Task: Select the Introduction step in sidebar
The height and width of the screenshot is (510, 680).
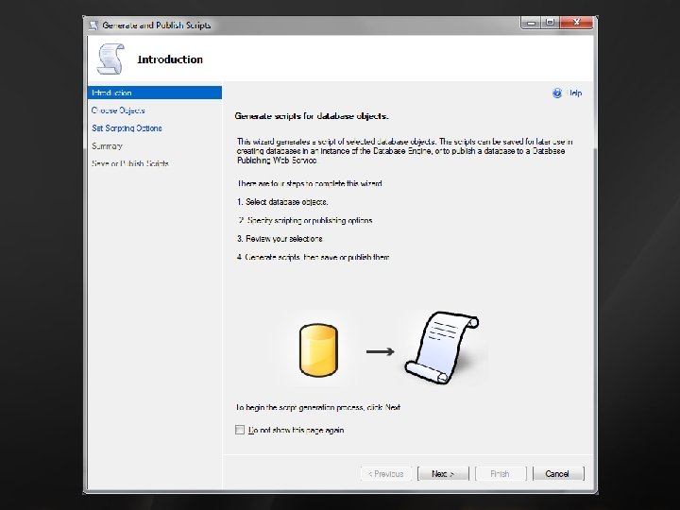Action: [154, 93]
